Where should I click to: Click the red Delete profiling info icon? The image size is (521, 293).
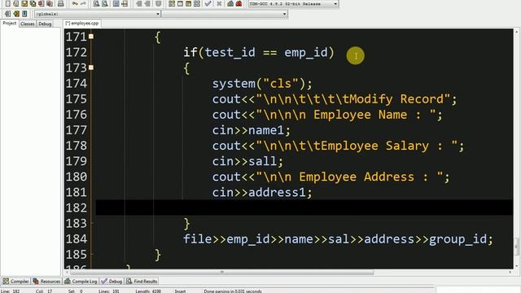tap(239, 3)
